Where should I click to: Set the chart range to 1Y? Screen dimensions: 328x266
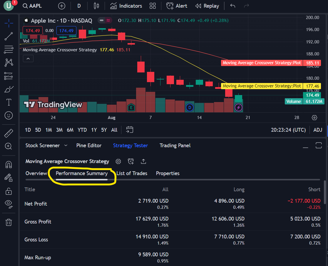(94, 130)
